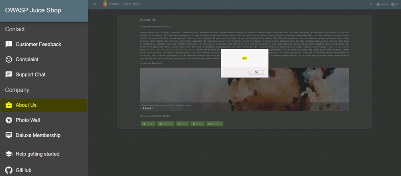401x176 pixels.
Task: Open search with the magnifier icon
Action: pos(371,4)
